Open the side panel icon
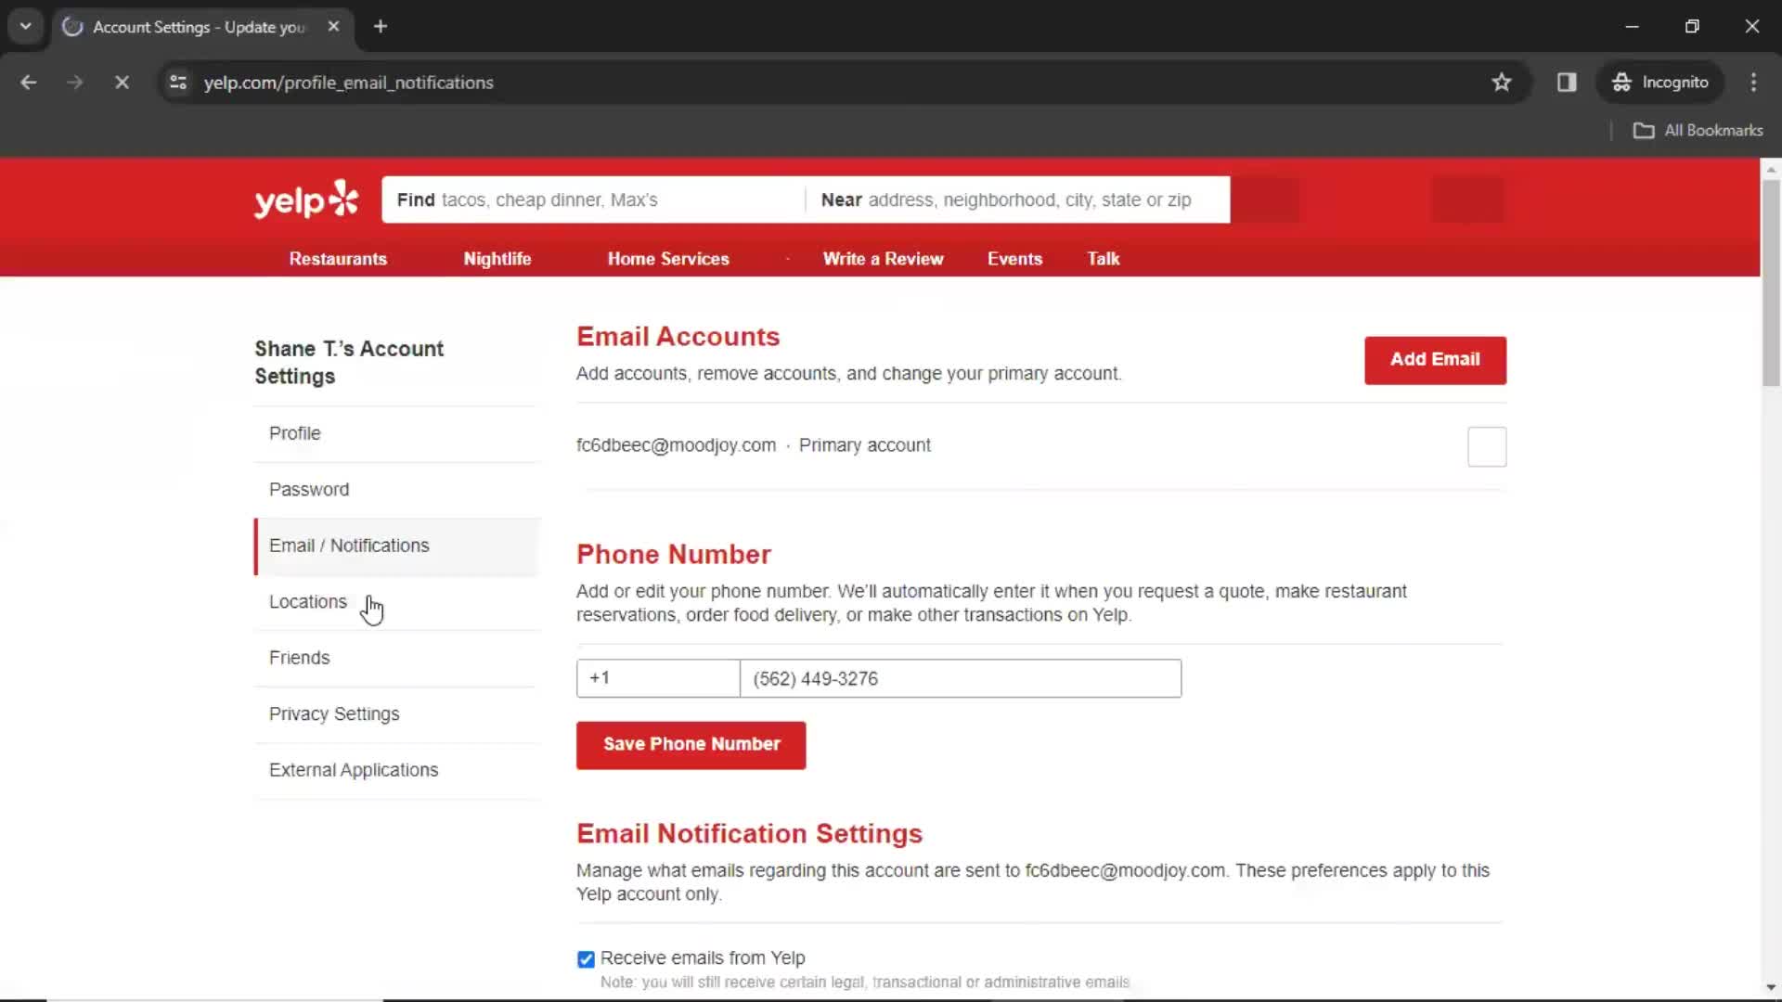1782x1002 pixels. [x=1567, y=83]
